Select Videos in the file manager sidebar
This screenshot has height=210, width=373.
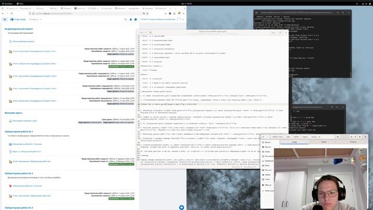(268, 175)
